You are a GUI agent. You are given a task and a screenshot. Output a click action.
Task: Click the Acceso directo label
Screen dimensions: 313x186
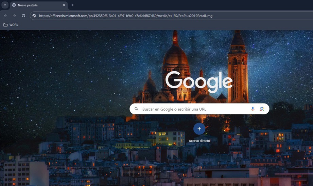(199, 141)
